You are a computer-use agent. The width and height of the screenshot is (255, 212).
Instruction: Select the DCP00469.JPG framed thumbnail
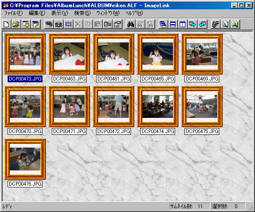click(202, 54)
